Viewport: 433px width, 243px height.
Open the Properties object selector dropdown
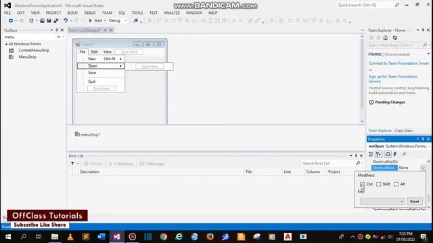pos(429,146)
